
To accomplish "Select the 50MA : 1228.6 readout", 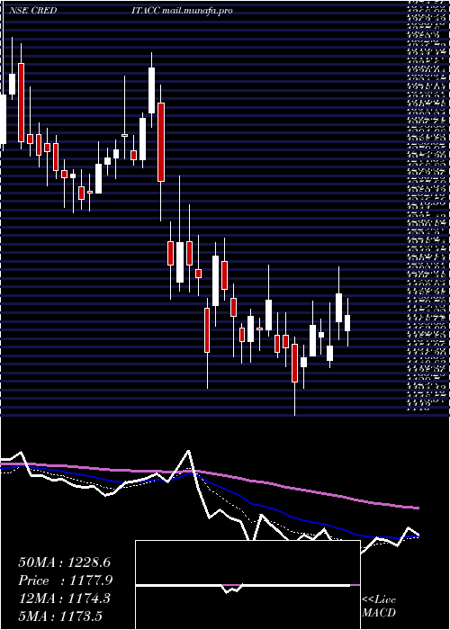I will 64,562.
